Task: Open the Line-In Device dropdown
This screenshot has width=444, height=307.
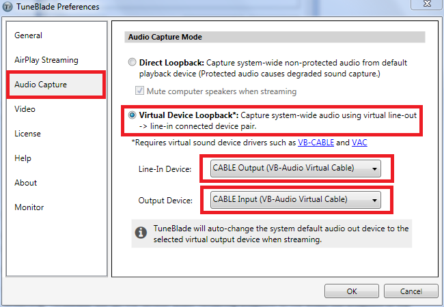Action: click(295, 169)
